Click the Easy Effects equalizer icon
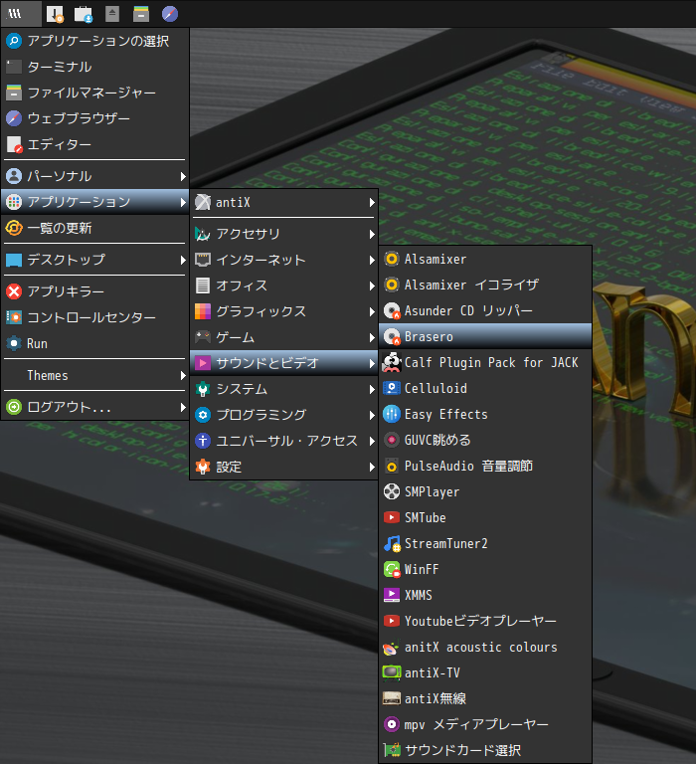This screenshot has width=696, height=764. click(x=392, y=414)
